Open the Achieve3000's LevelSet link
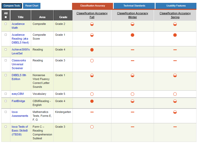Viewport: 198px width, 144px height. pos(20,52)
